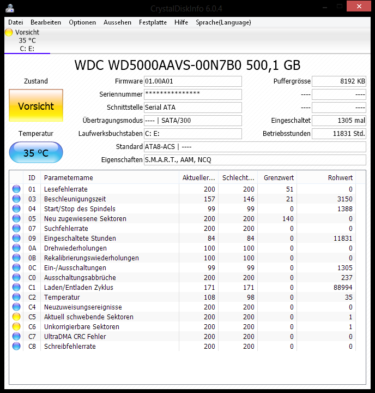375x393 pixels.
Task: Click the status icon for Rekalibrierungswiederholungen
Action: click(16, 258)
